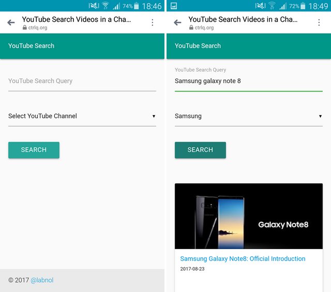Tap the back arrow in right browser

coord(177,23)
